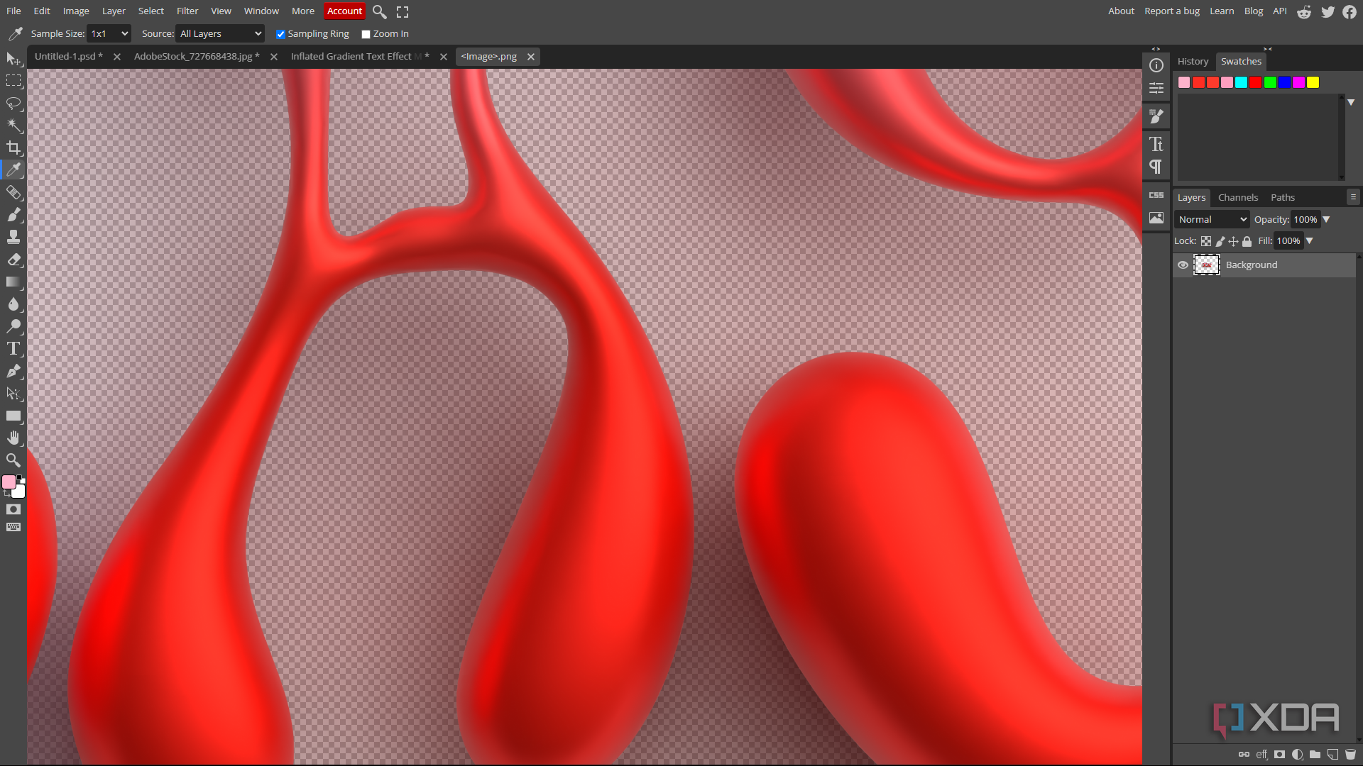Select the Pen tool
Image resolution: width=1363 pixels, height=766 pixels.
13,371
